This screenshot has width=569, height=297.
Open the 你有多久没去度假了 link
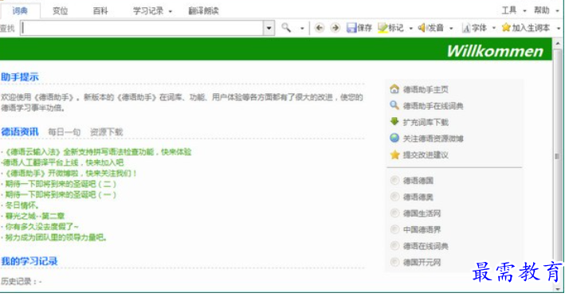pyautogui.click(x=41, y=227)
